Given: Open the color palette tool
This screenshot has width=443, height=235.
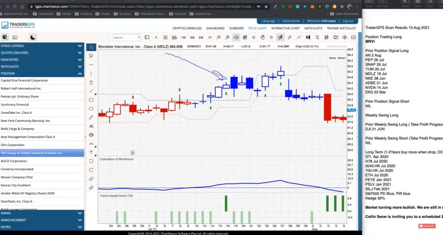Looking at the screenshot, I should (x=91, y=135).
